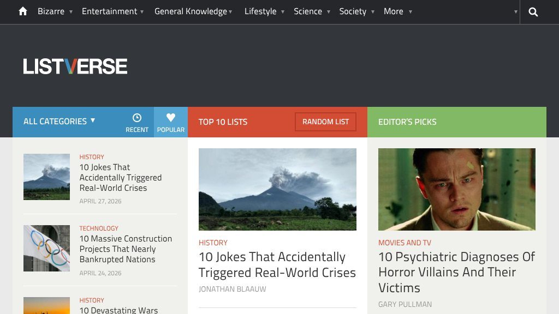The width and height of the screenshot is (559, 314).
Task: Expand the General Knowledge menu arrow
Action: (x=231, y=12)
